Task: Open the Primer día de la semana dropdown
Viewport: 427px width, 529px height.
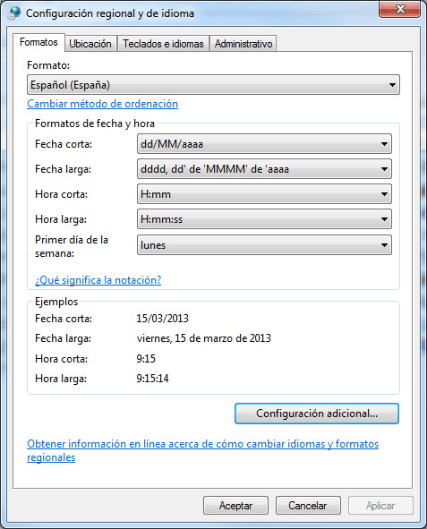Action: pos(264,245)
